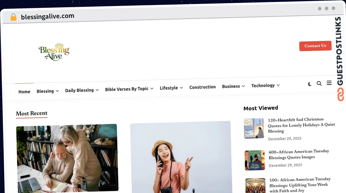Expand the Blessing dropdown chevron
This screenshot has width=346, height=193.
pyautogui.click(x=57, y=91)
